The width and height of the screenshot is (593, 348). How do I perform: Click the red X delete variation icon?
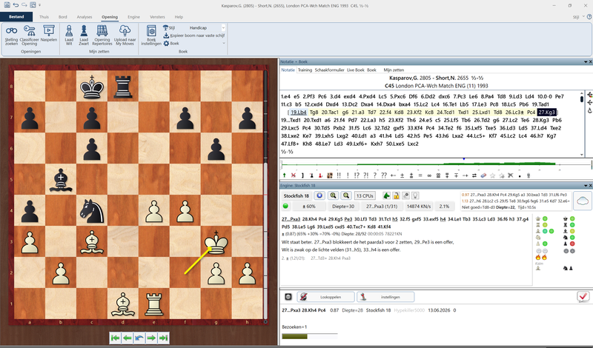pos(293,175)
